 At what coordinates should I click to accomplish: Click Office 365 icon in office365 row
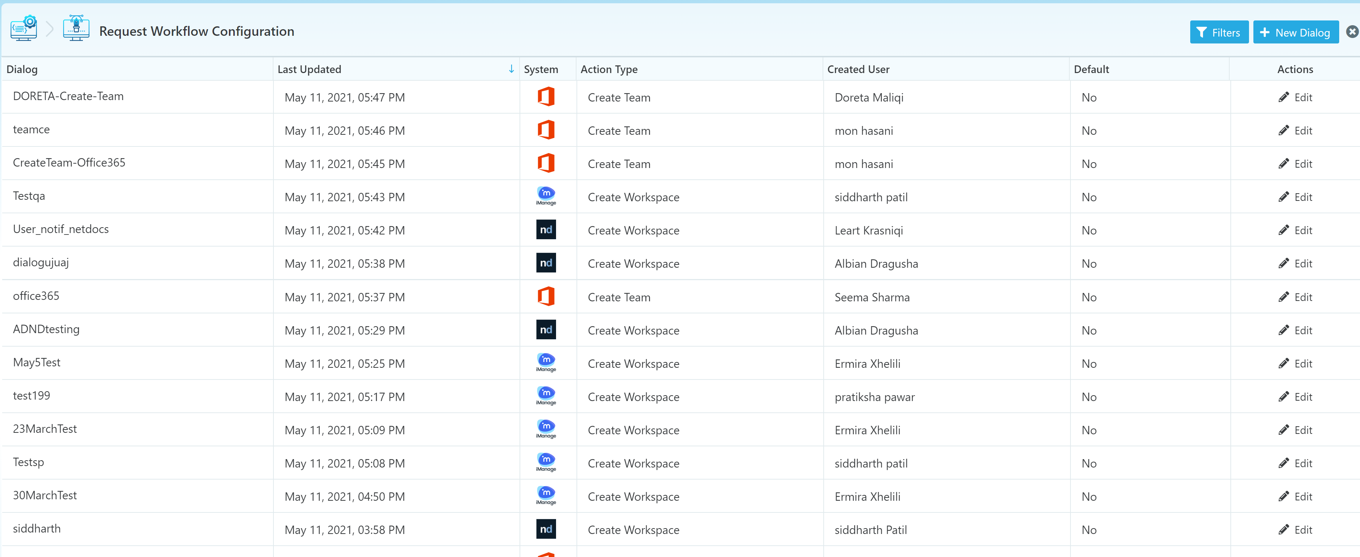546,296
